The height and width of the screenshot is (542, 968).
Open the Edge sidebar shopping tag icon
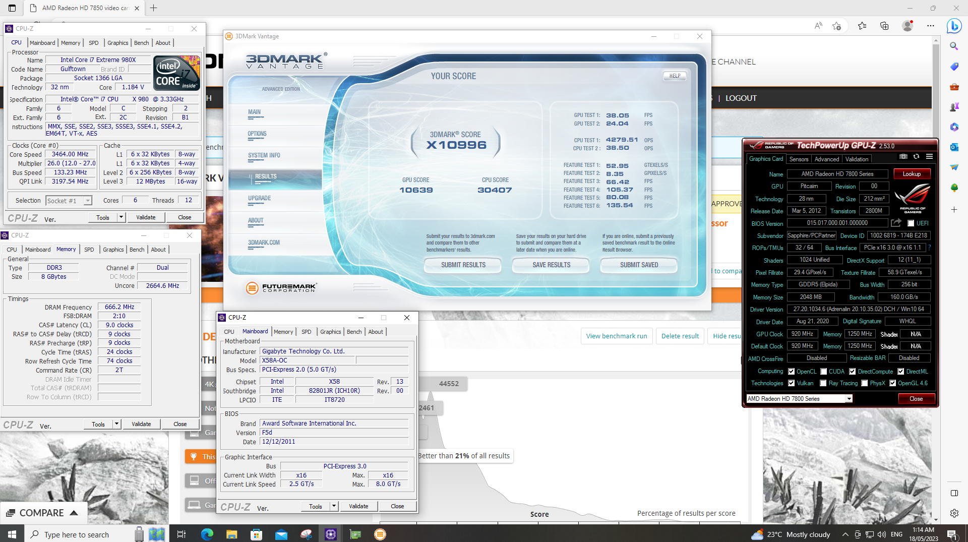tap(954, 67)
